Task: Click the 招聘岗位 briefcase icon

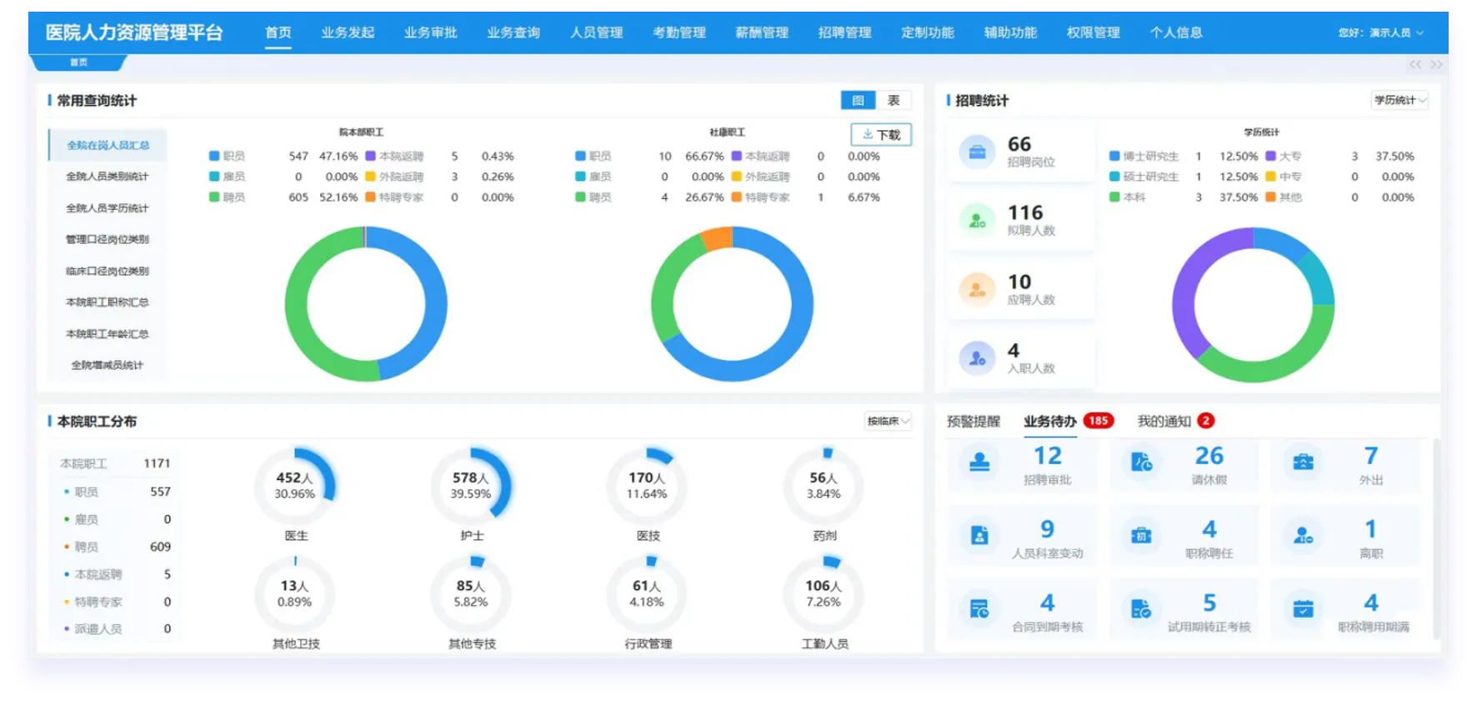Action: click(x=977, y=152)
